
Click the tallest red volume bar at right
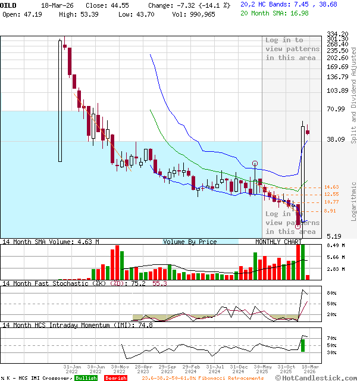click(297, 261)
